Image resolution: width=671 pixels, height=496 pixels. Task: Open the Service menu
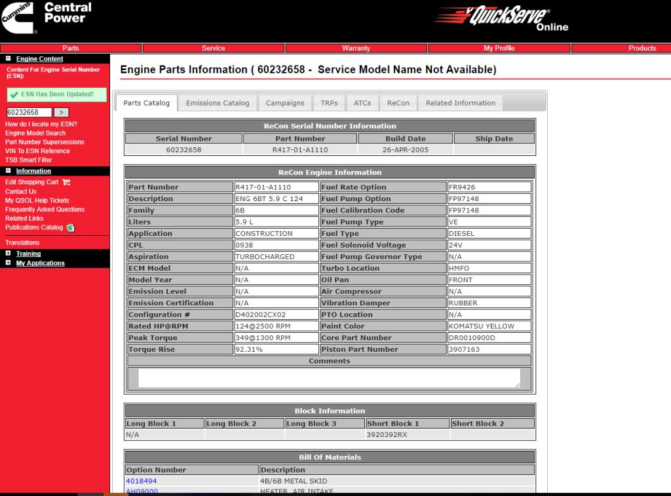pos(213,48)
